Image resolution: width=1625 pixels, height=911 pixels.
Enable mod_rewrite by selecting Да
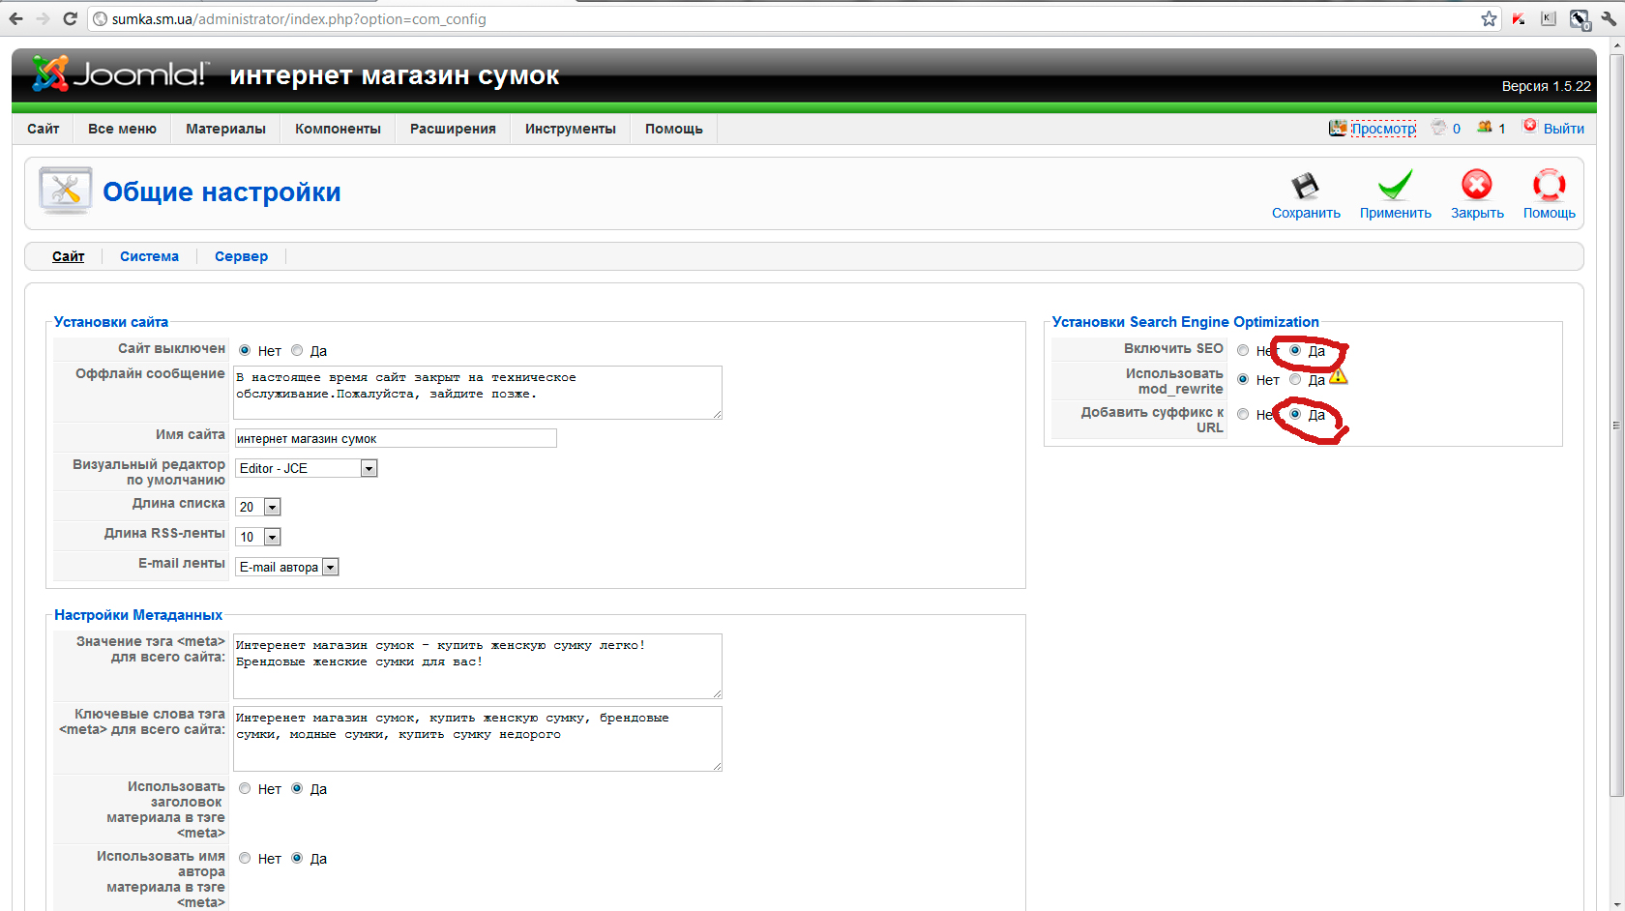point(1295,380)
